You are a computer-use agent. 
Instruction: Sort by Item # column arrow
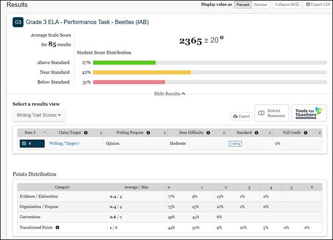point(45,132)
